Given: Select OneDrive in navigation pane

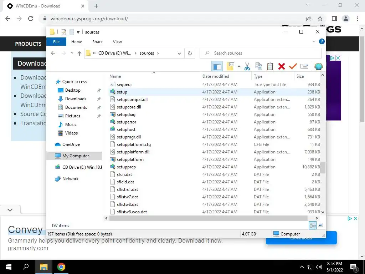Looking at the screenshot, I should (x=71, y=144).
